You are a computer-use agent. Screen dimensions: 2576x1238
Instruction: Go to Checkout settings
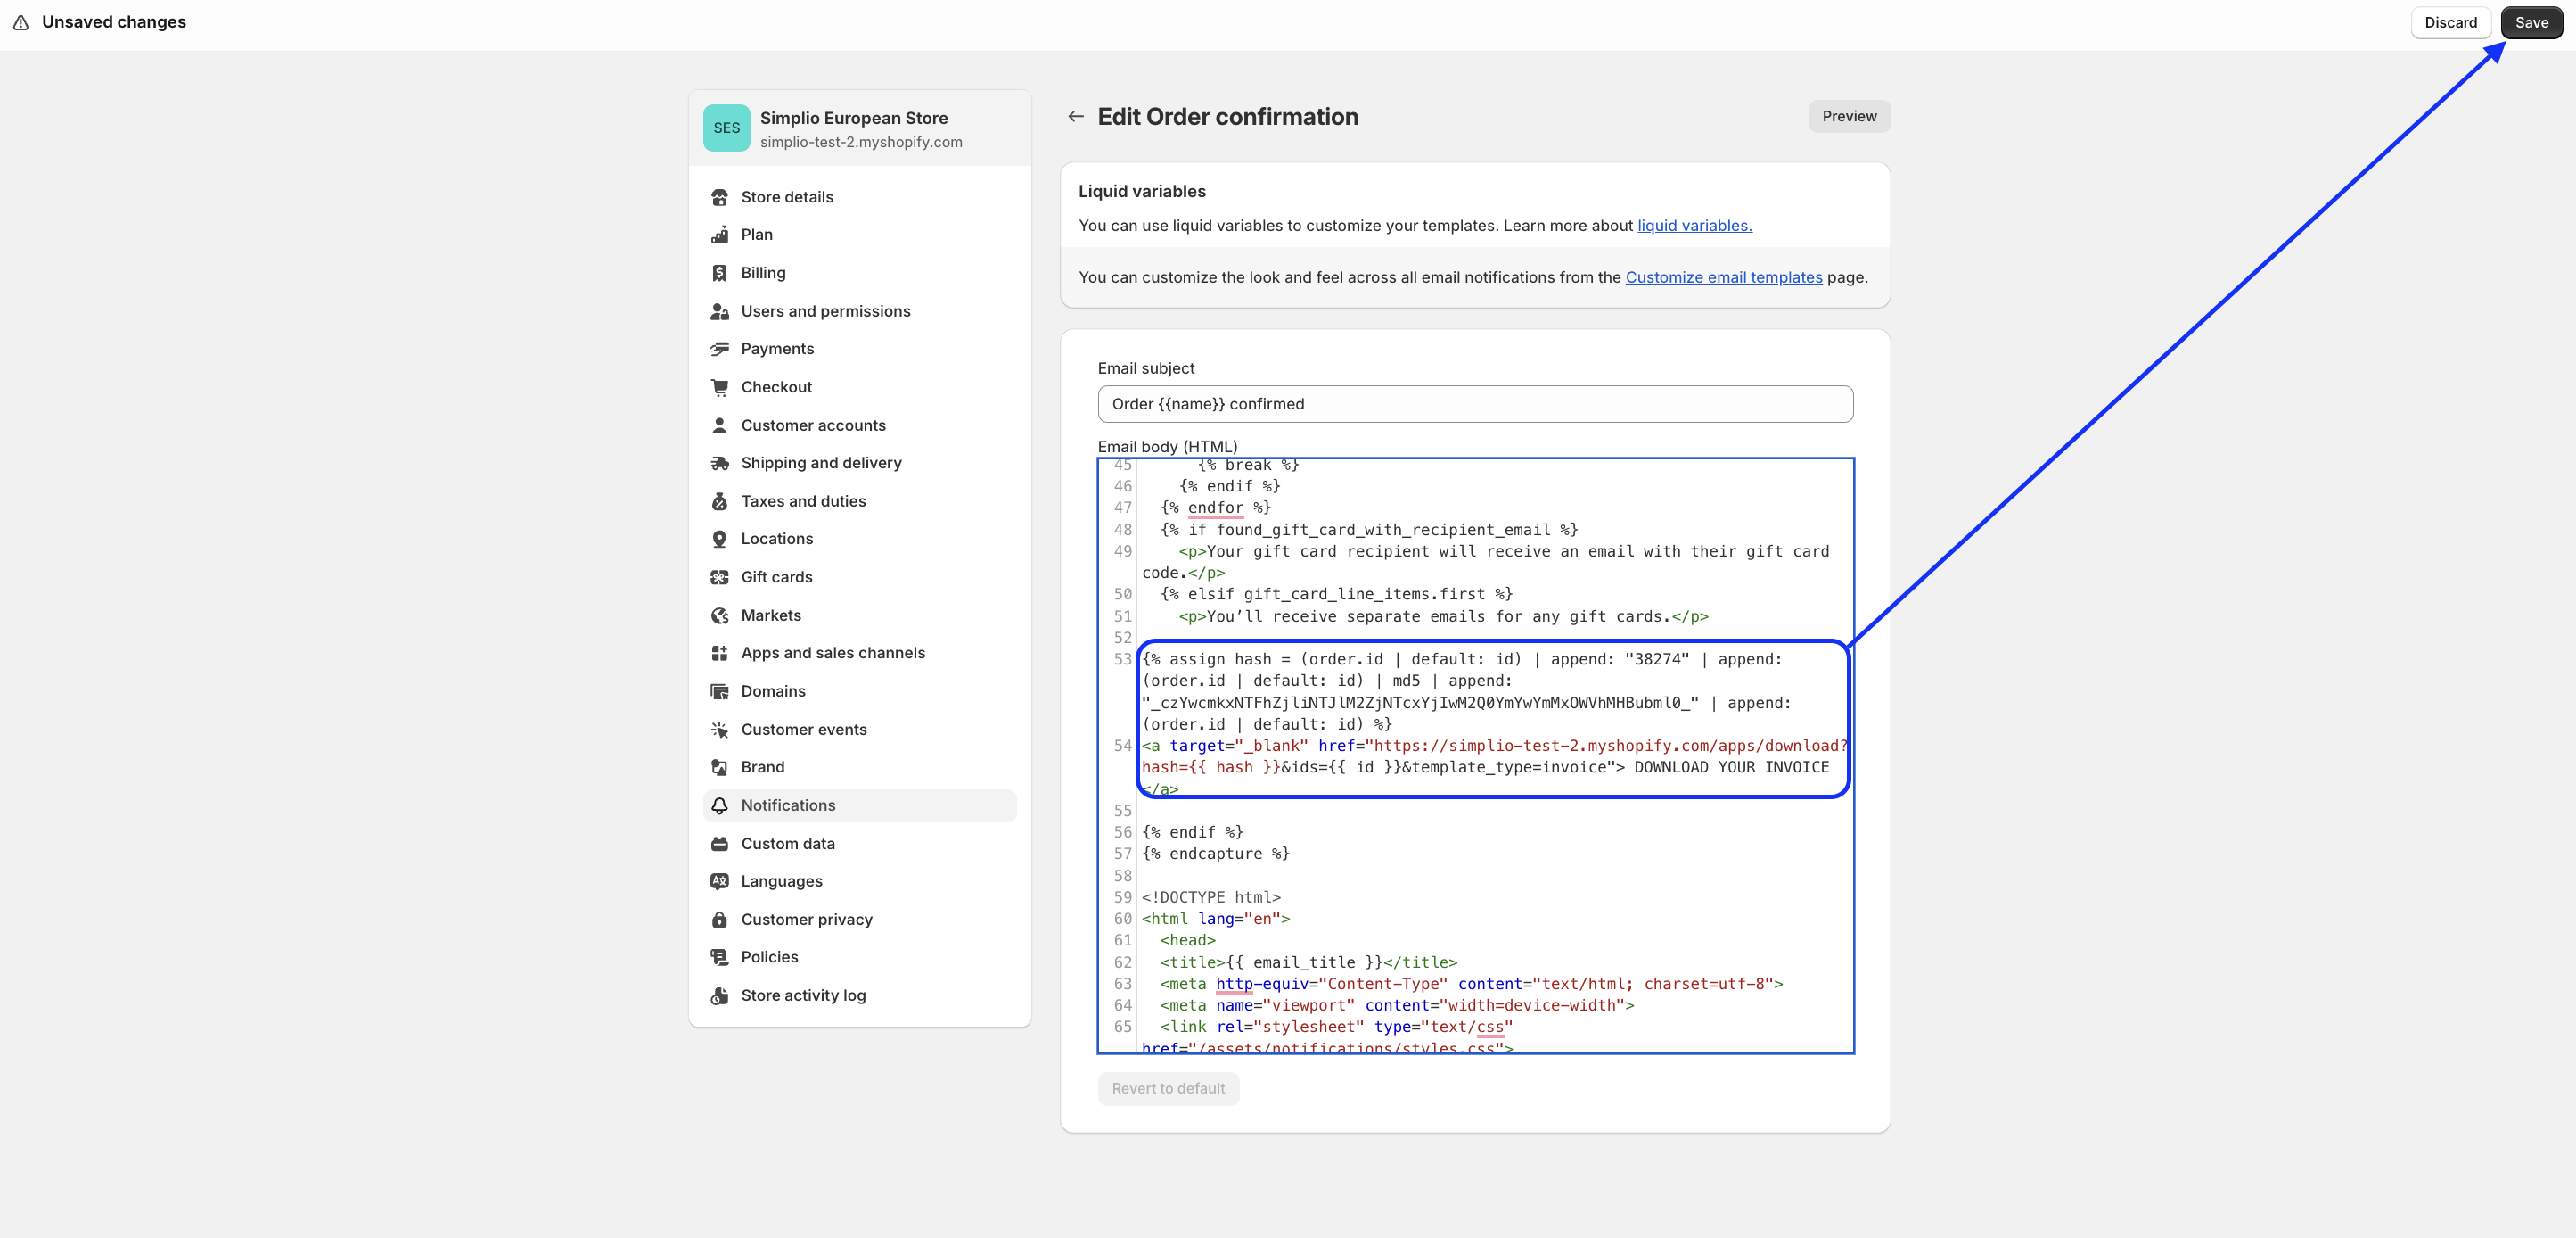776,387
